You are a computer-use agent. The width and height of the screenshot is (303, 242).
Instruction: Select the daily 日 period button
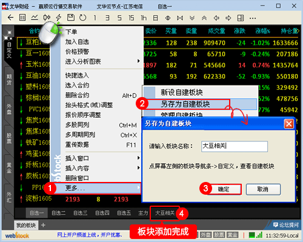point(155,18)
